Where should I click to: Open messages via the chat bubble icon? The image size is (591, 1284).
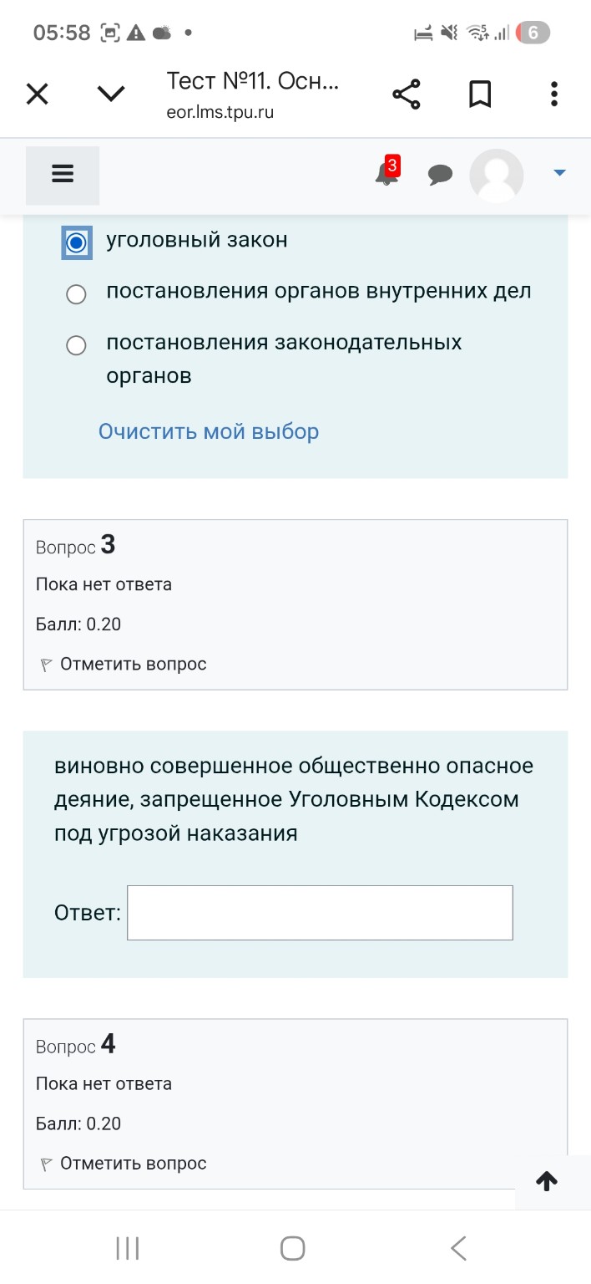[441, 175]
